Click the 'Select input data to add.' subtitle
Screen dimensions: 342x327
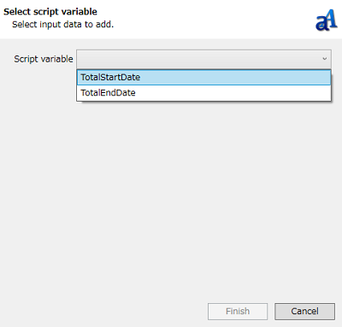click(x=63, y=25)
